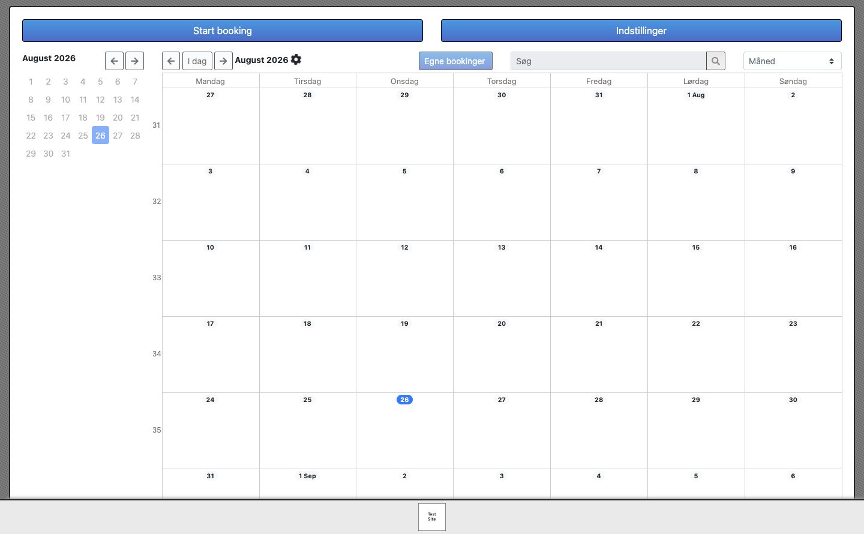Click the magnifying glass search button

[x=716, y=61]
